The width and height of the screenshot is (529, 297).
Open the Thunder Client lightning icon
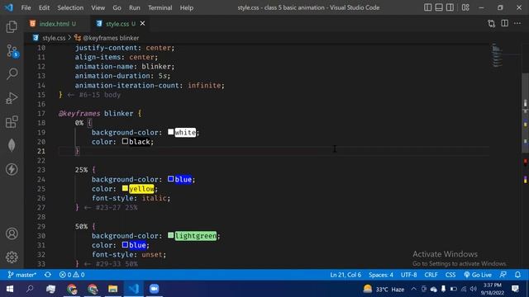pos(12,169)
